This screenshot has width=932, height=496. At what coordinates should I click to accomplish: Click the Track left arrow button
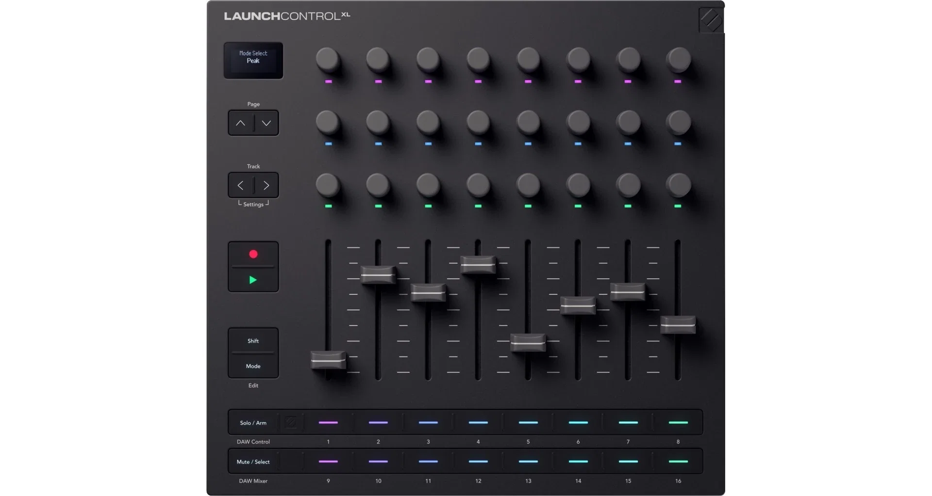click(x=241, y=185)
